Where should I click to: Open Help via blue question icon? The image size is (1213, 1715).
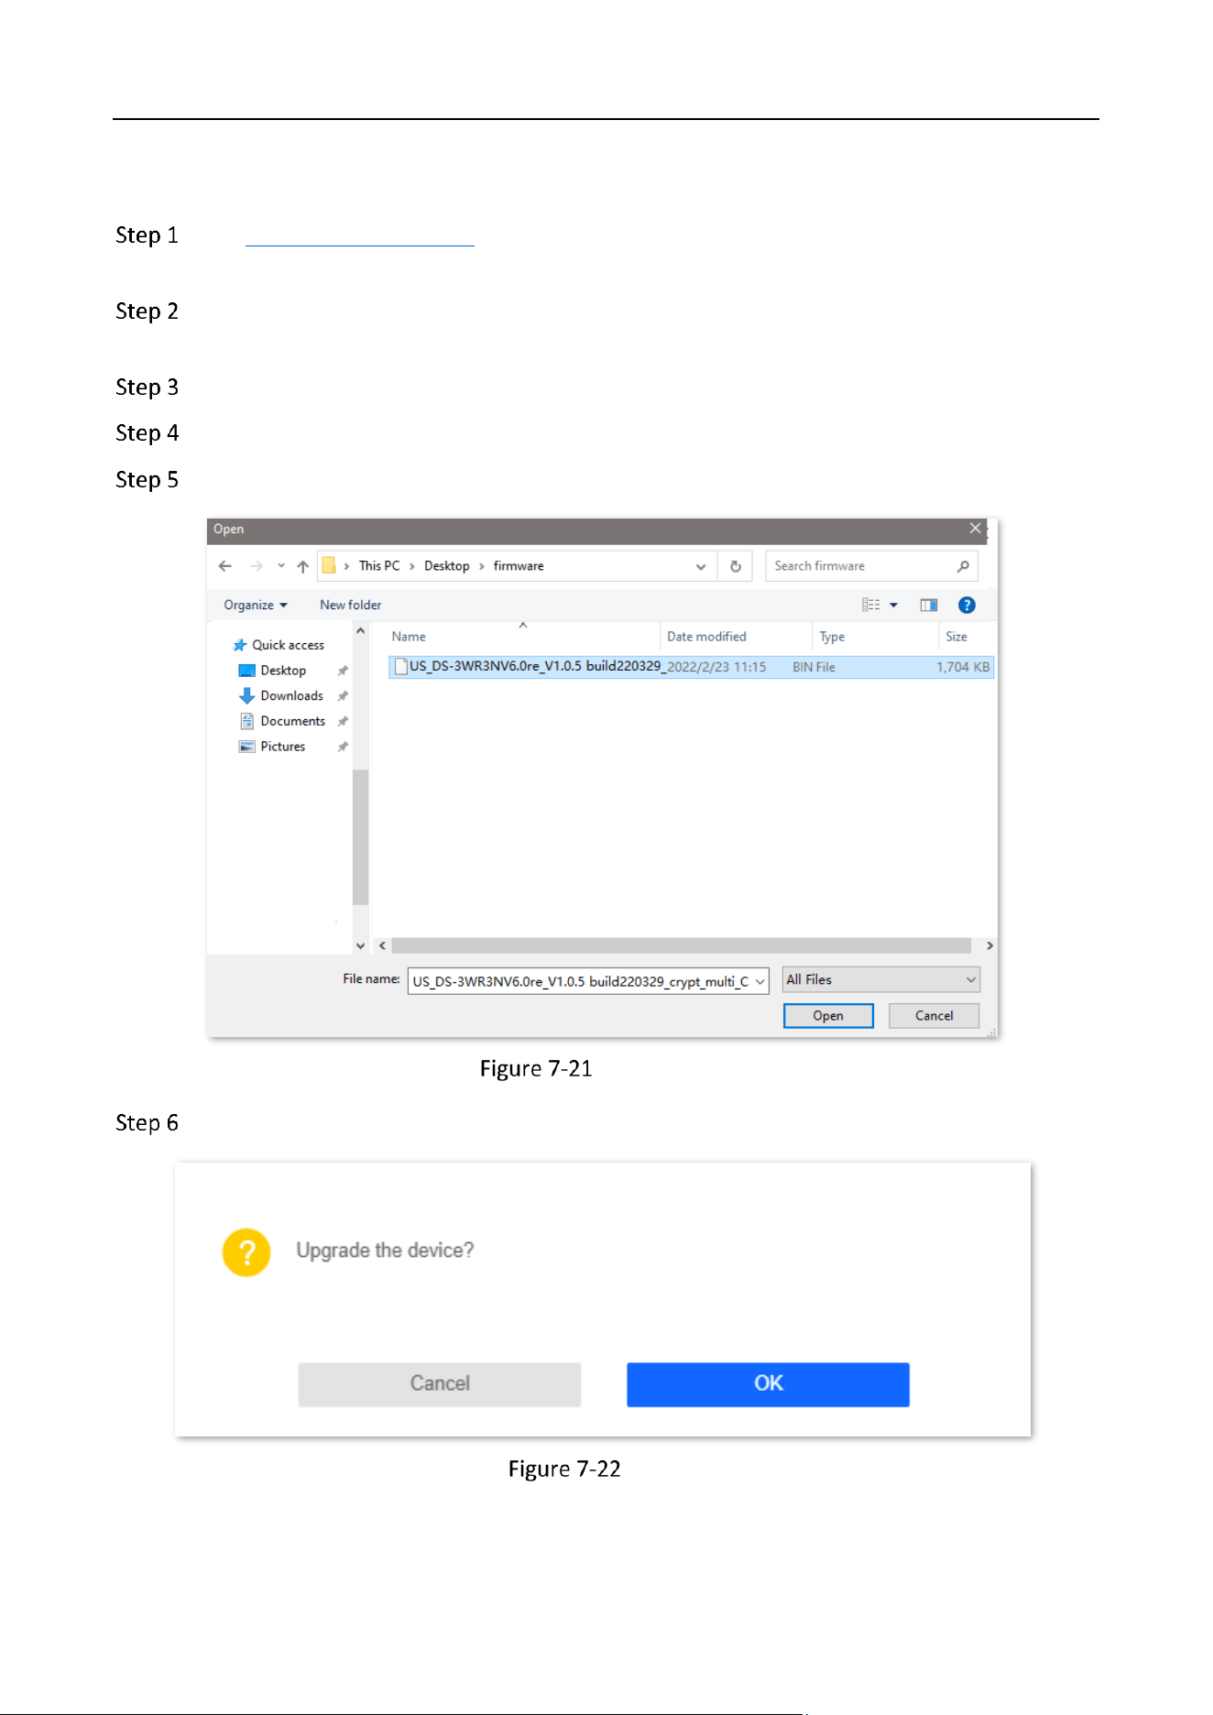click(967, 605)
